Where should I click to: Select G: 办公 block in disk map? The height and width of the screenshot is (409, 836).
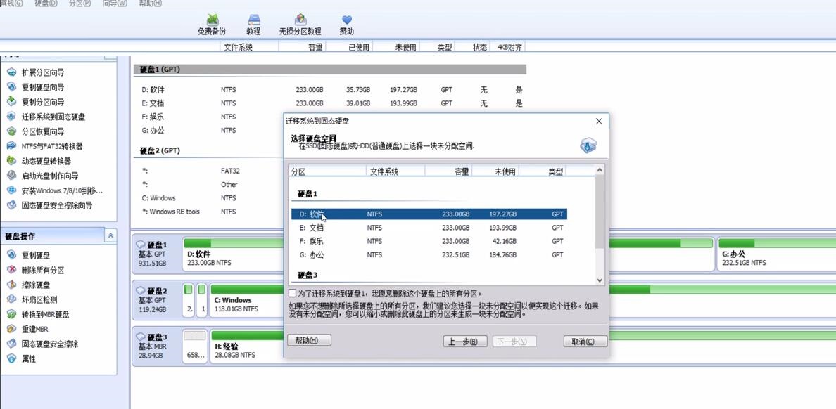[x=775, y=254]
